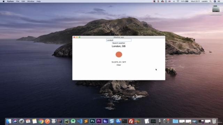223x125 pixels.
Task: Open Android Studio from the dock
Action: [x=73, y=121]
